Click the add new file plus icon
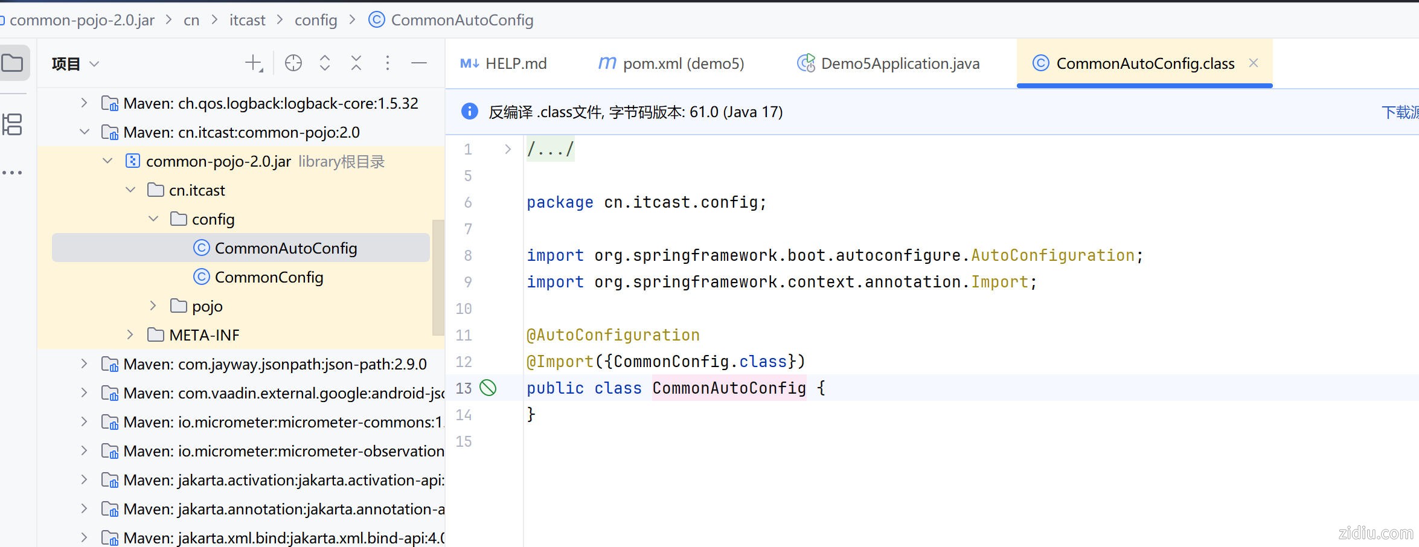 click(x=254, y=63)
